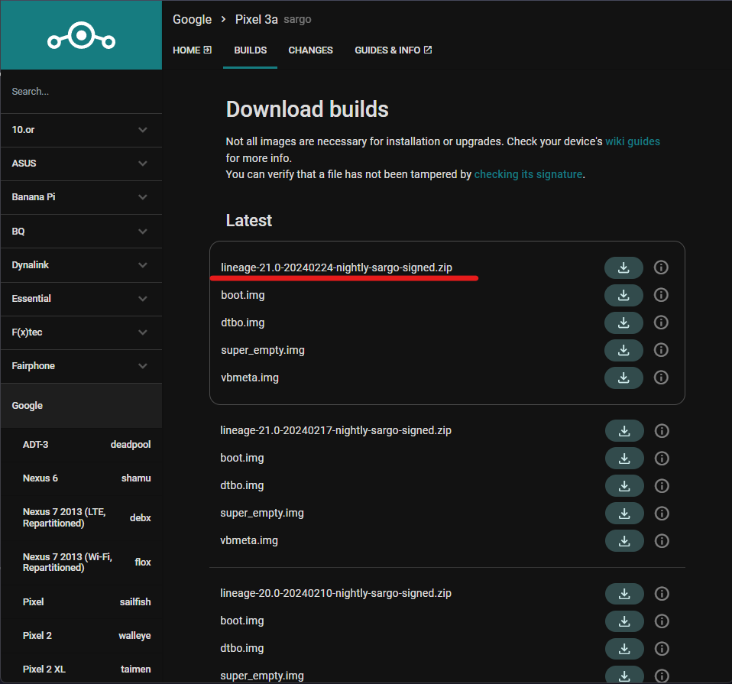Viewport: 732px width, 684px height.
Task: Expand the Essential vendor list
Action: (x=81, y=298)
